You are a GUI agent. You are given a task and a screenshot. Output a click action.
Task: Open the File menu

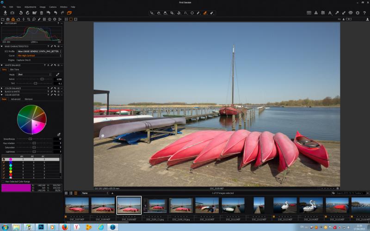pos(4,7)
